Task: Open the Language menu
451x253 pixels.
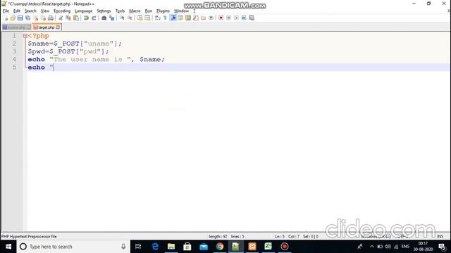Action: pyautogui.click(x=83, y=11)
